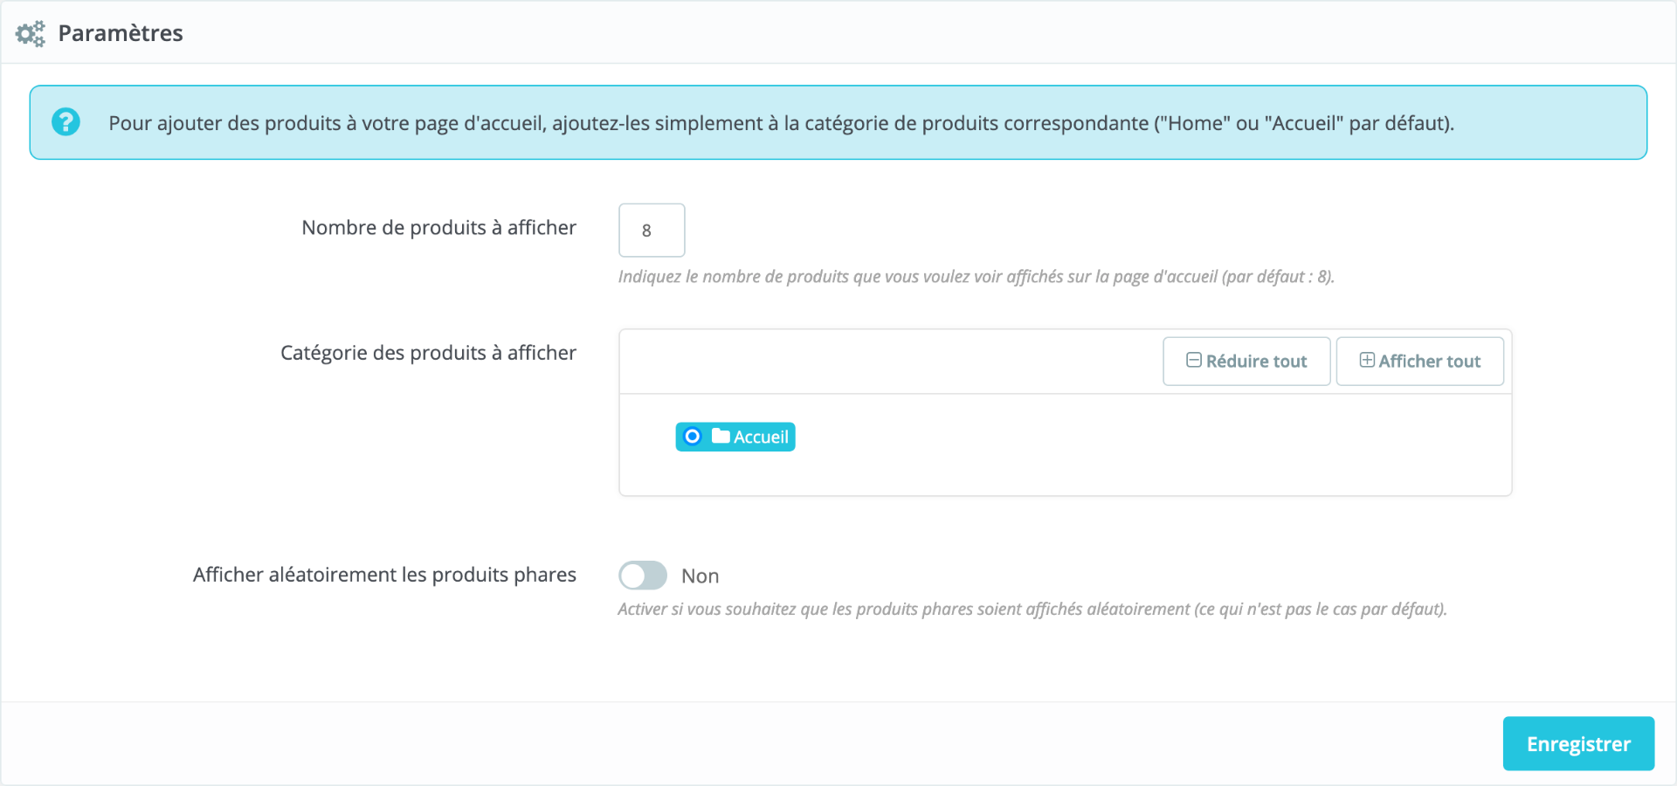The width and height of the screenshot is (1677, 786).
Task: Click the info banner text 'Pour ajouter des produits'
Action: coord(782,123)
